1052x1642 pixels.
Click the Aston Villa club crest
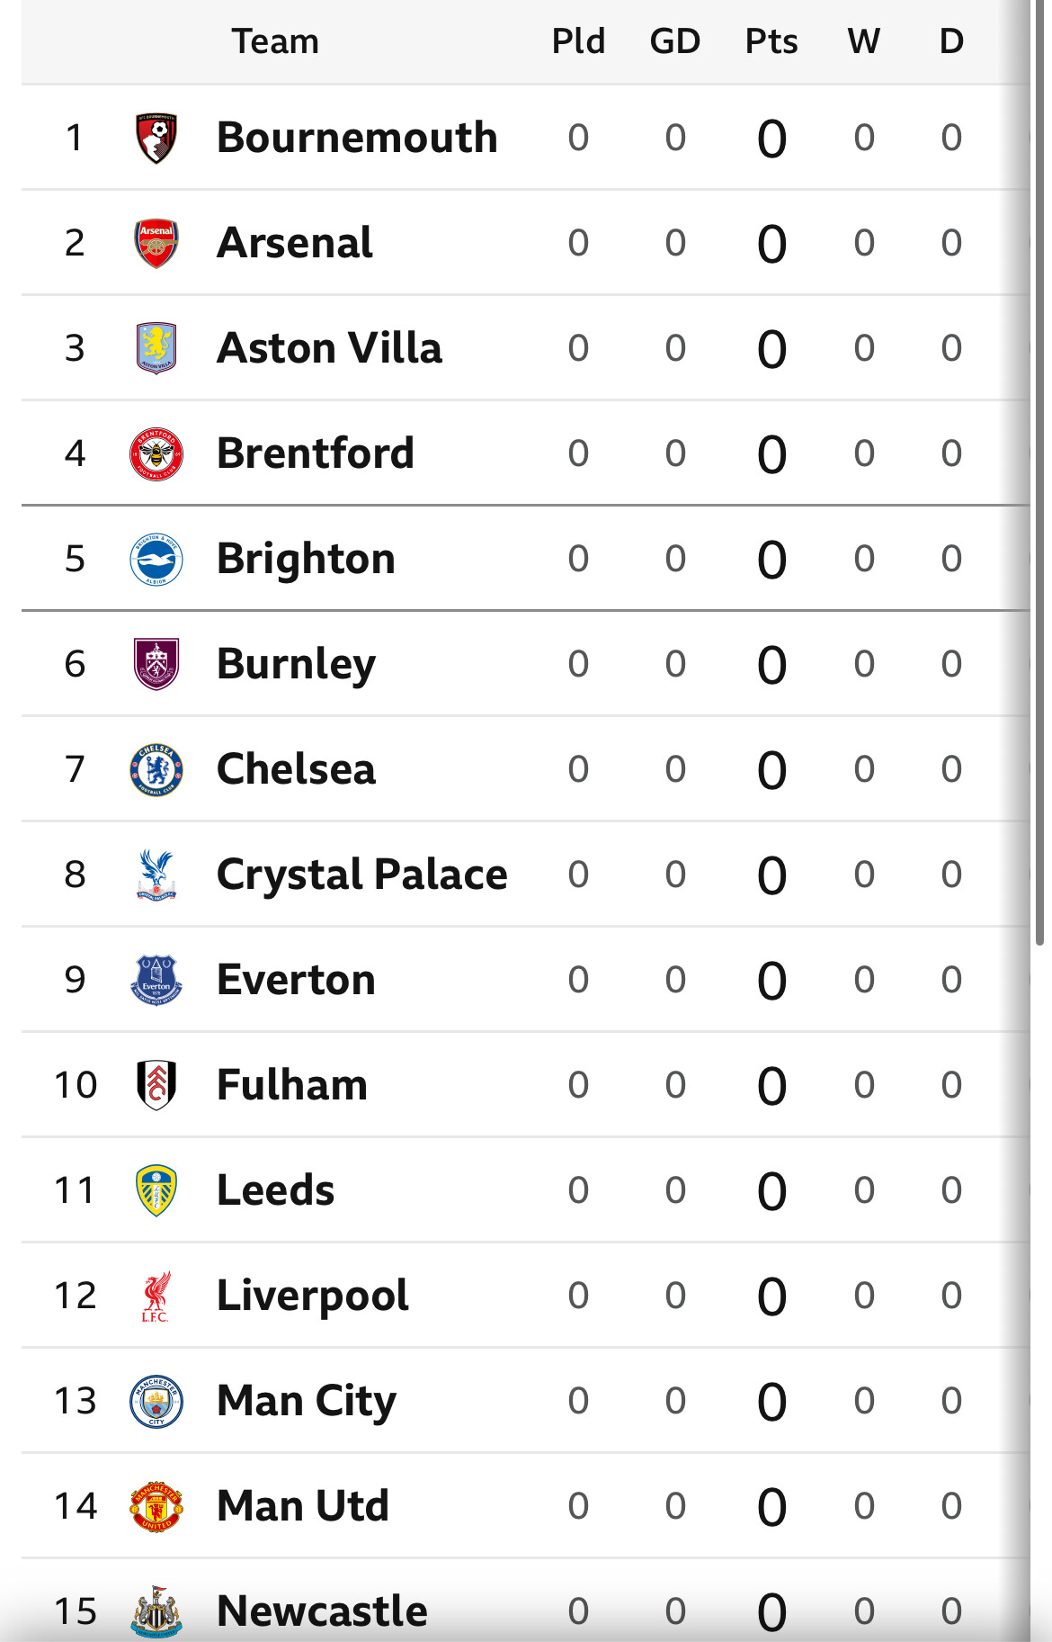click(x=156, y=348)
